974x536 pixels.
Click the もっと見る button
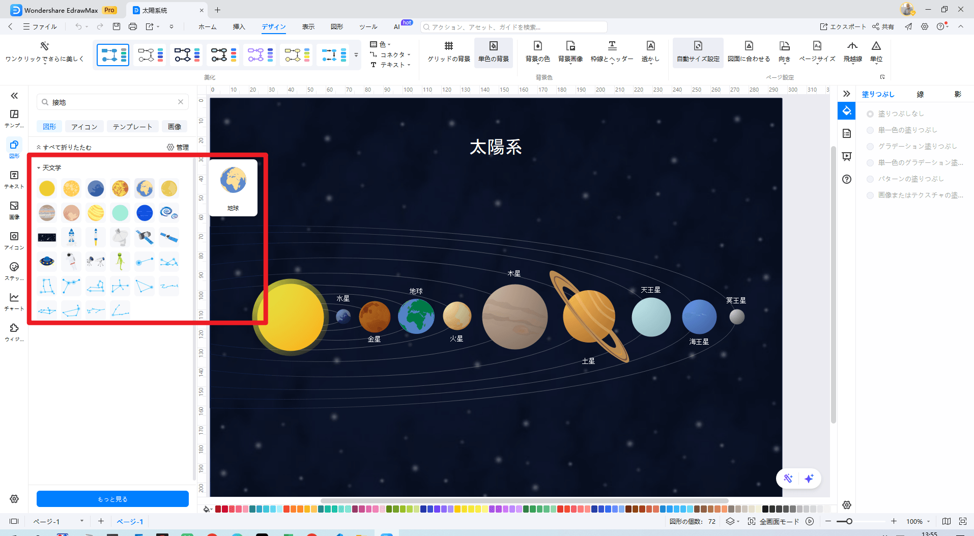[x=112, y=499]
